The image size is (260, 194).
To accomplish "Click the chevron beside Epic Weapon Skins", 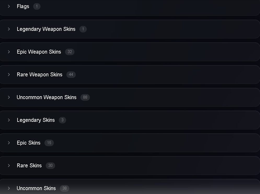I will point(9,52).
